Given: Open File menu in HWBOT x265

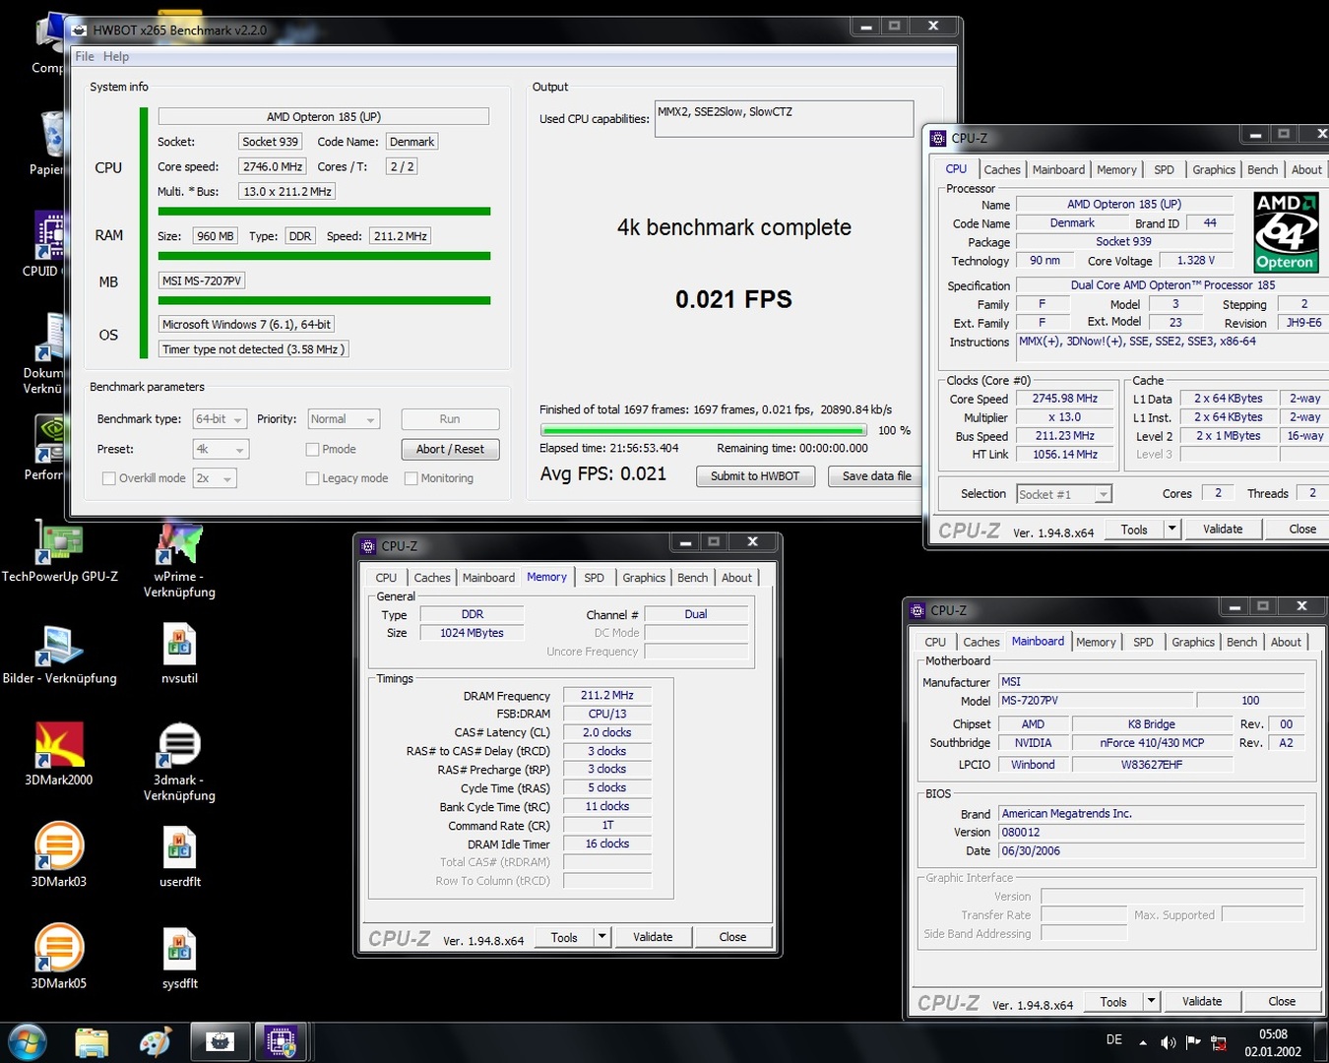Looking at the screenshot, I should coord(85,56).
